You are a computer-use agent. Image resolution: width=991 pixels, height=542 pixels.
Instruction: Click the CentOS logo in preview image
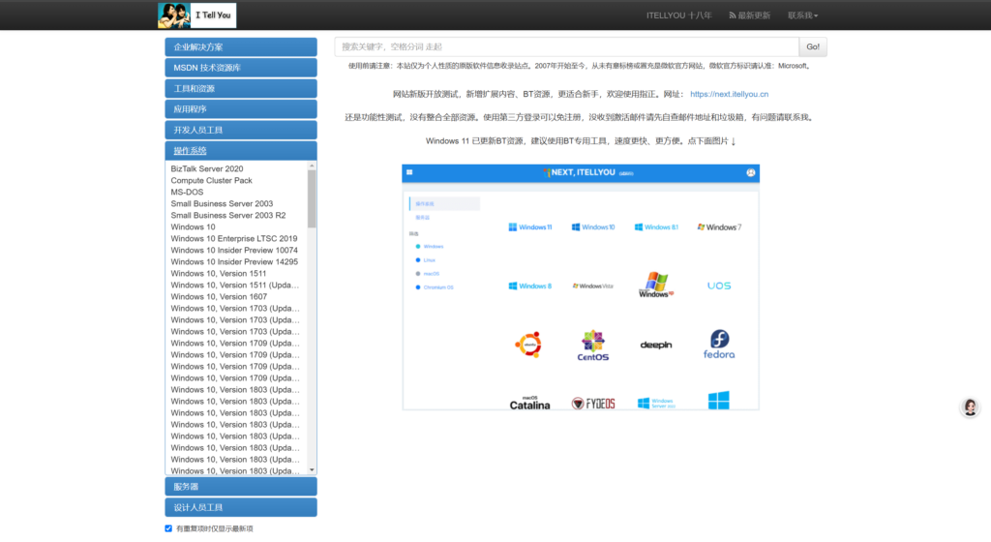click(593, 345)
